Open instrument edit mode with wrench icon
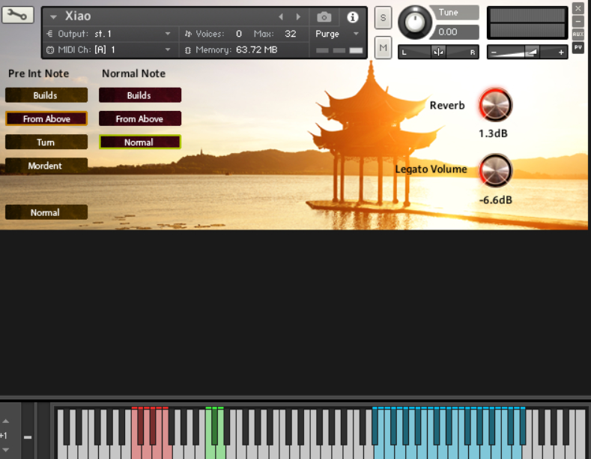The width and height of the screenshot is (591, 459). 18,14
